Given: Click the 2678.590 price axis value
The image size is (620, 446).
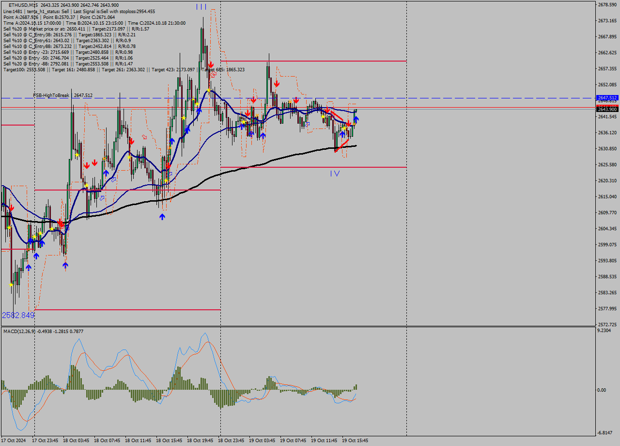Looking at the screenshot, I should tap(607, 5).
